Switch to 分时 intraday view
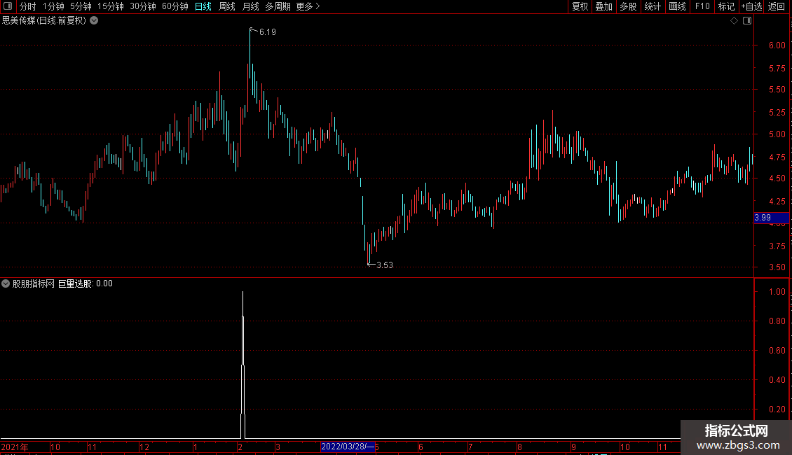792x455 pixels. (x=28, y=6)
